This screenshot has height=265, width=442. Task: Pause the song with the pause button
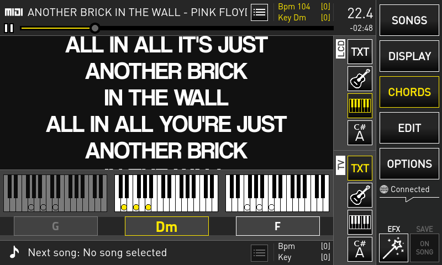pyautogui.click(x=9, y=28)
